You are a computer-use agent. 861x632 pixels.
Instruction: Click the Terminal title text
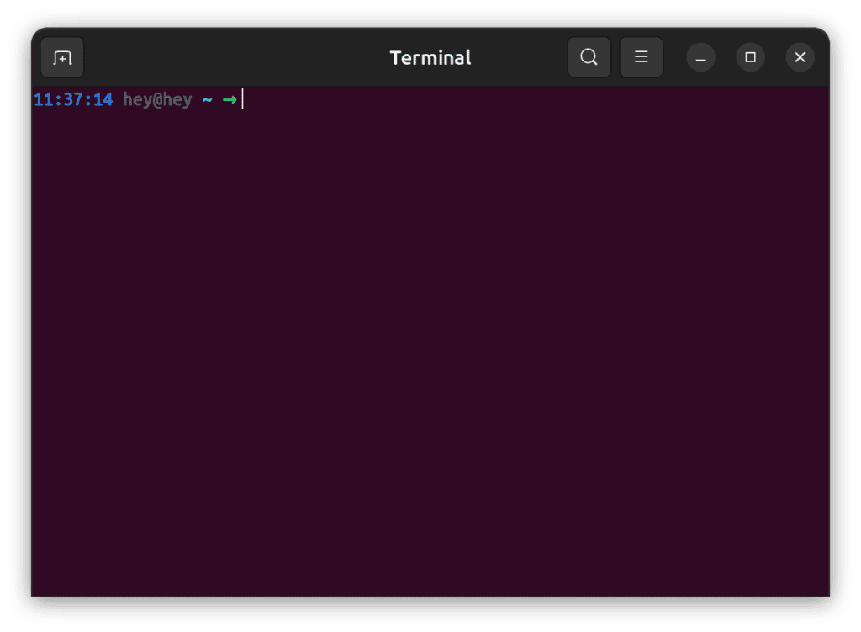[430, 57]
